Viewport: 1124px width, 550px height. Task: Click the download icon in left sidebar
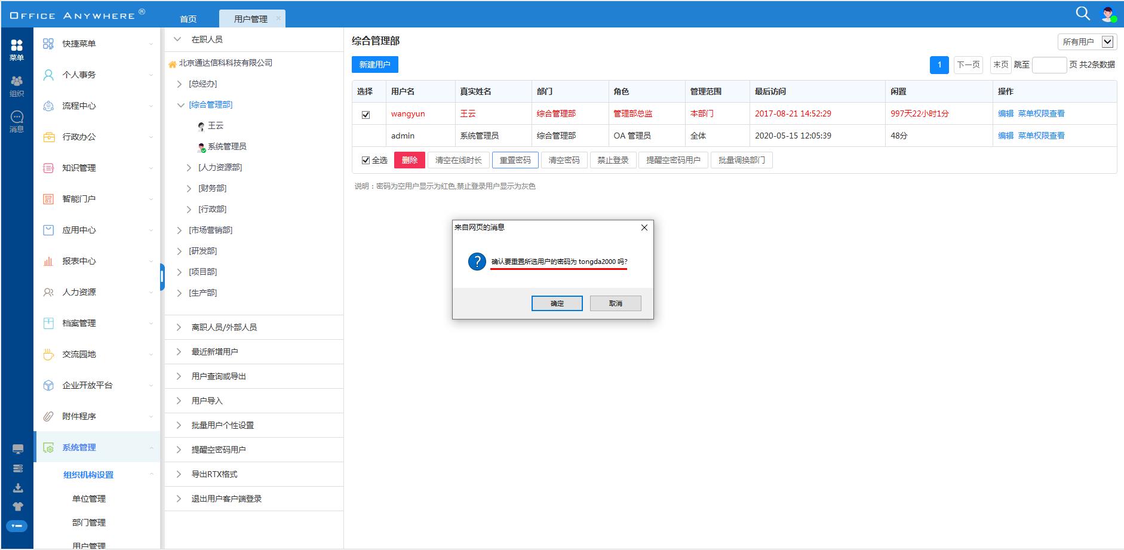[x=18, y=488]
